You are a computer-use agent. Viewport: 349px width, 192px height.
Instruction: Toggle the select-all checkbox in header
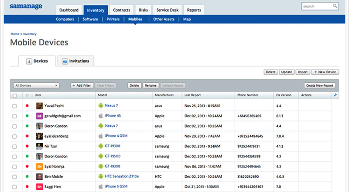click(x=15, y=95)
